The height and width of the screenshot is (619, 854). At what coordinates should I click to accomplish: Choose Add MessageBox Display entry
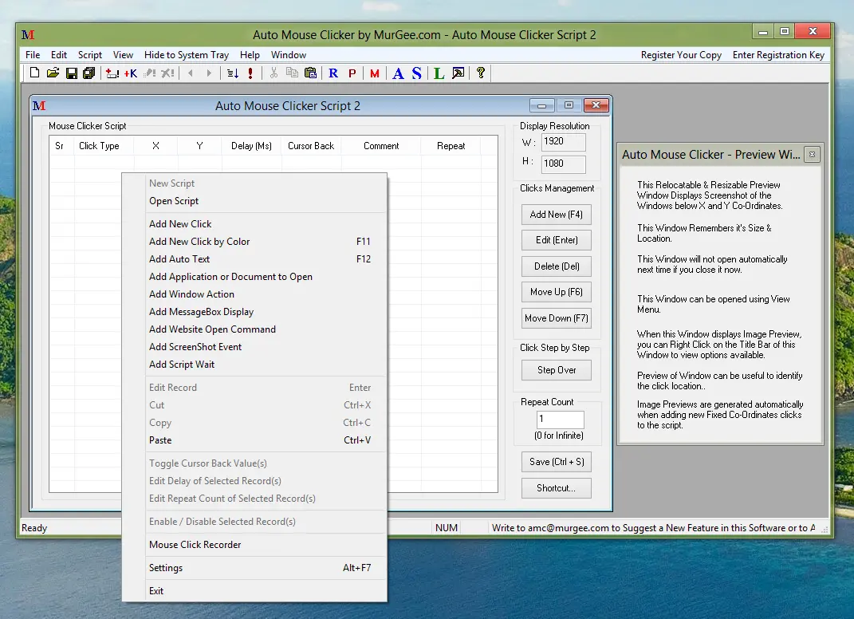click(x=266, y=312)
